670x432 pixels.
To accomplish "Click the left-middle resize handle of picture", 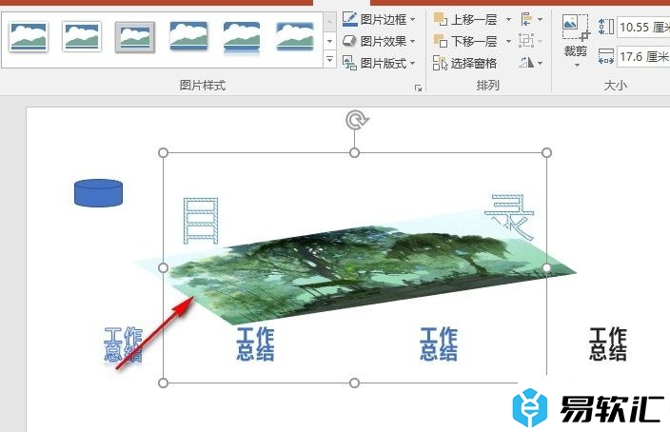I will tap(163, 267).
